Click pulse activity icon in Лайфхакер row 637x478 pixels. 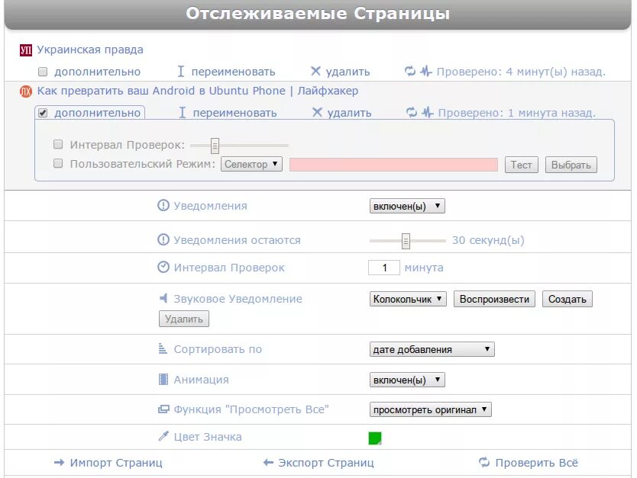(428, 112)
